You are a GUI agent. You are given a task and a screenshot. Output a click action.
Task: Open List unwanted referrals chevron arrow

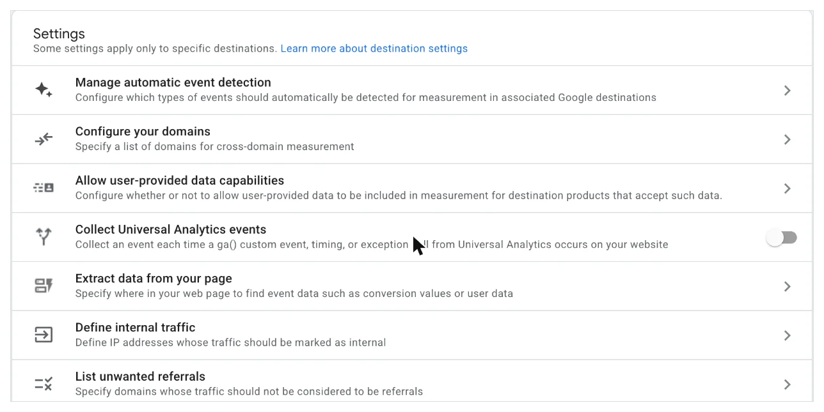[x=788, y=385]
